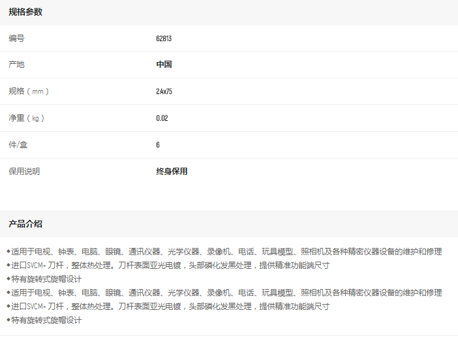Click the 0.02 net weight value
This screenshot has width=458, height=351.
162,118
